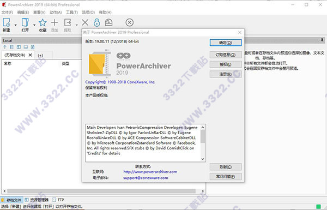Click the PowerArchiver folder logo image

point(100,63)
